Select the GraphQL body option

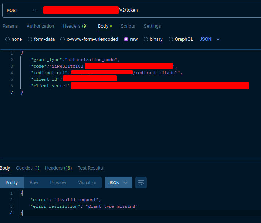[x=181, y=39]
